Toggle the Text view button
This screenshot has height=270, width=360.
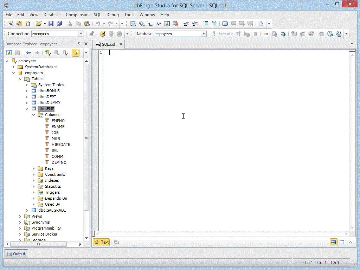coord(101,242)
